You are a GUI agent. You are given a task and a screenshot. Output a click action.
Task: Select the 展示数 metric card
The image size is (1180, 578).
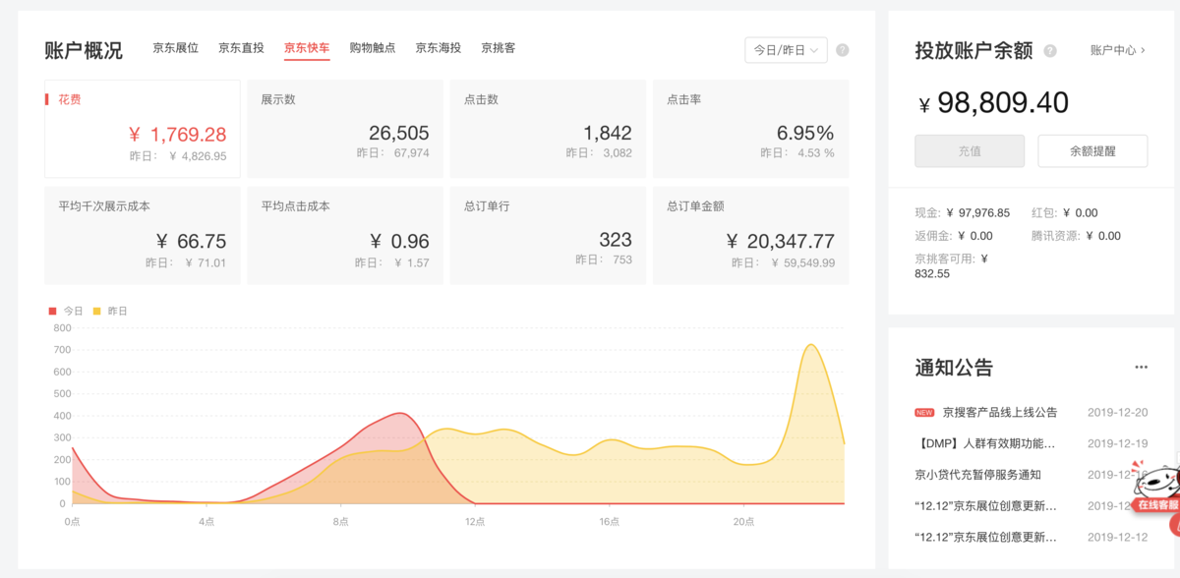tap(345, 129)
